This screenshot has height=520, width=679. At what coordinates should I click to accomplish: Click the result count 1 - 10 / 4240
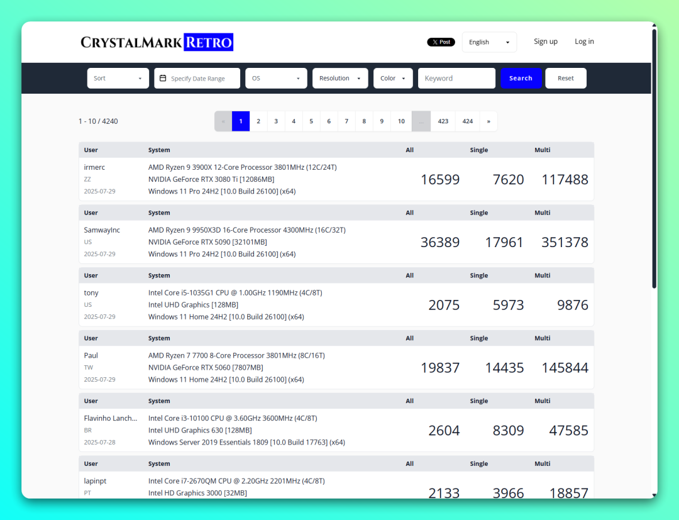(x=98, y=121)
